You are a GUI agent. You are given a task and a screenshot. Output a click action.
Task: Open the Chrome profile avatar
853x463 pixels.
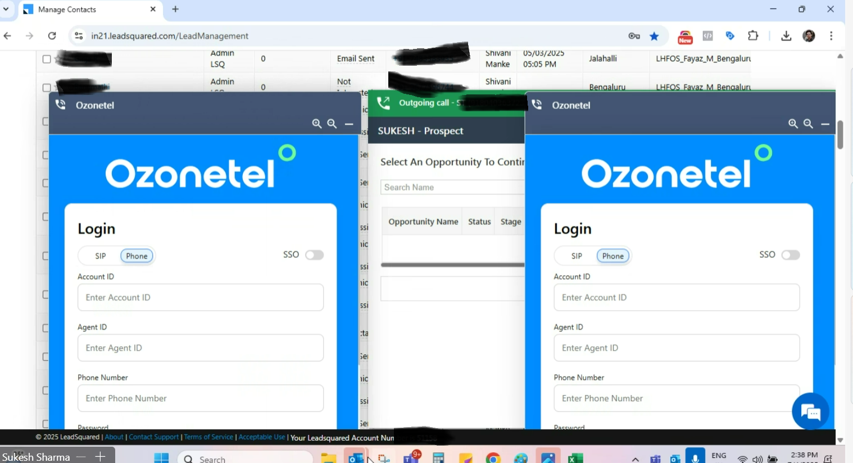pos(809,36)
